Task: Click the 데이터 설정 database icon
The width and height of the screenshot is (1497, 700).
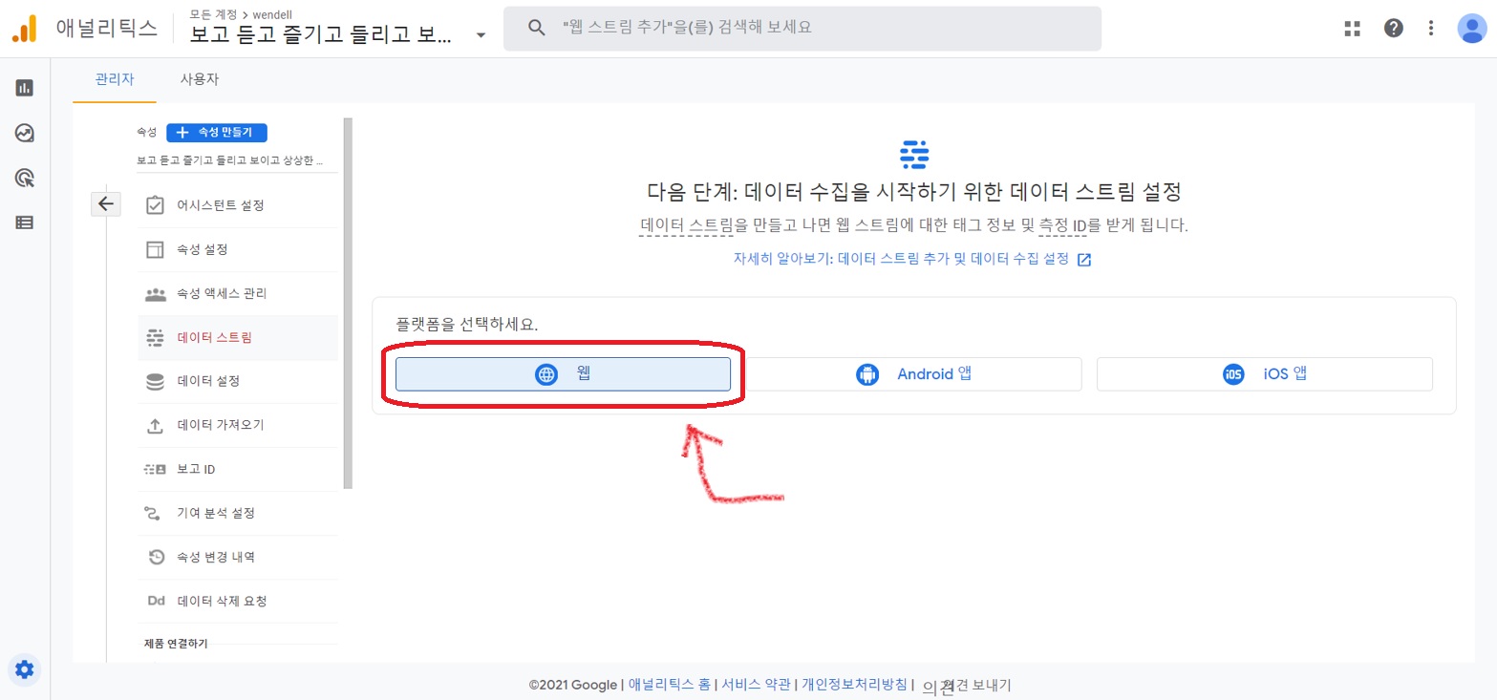Action: click(155, 381)
